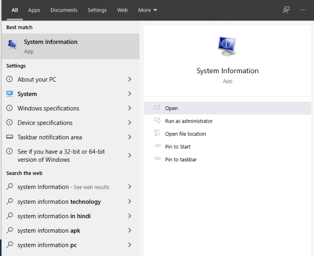This screenshot has width=314, height=256.
Task: Click the large System Information icon in preview pane
Action: [x=227, y=47]
